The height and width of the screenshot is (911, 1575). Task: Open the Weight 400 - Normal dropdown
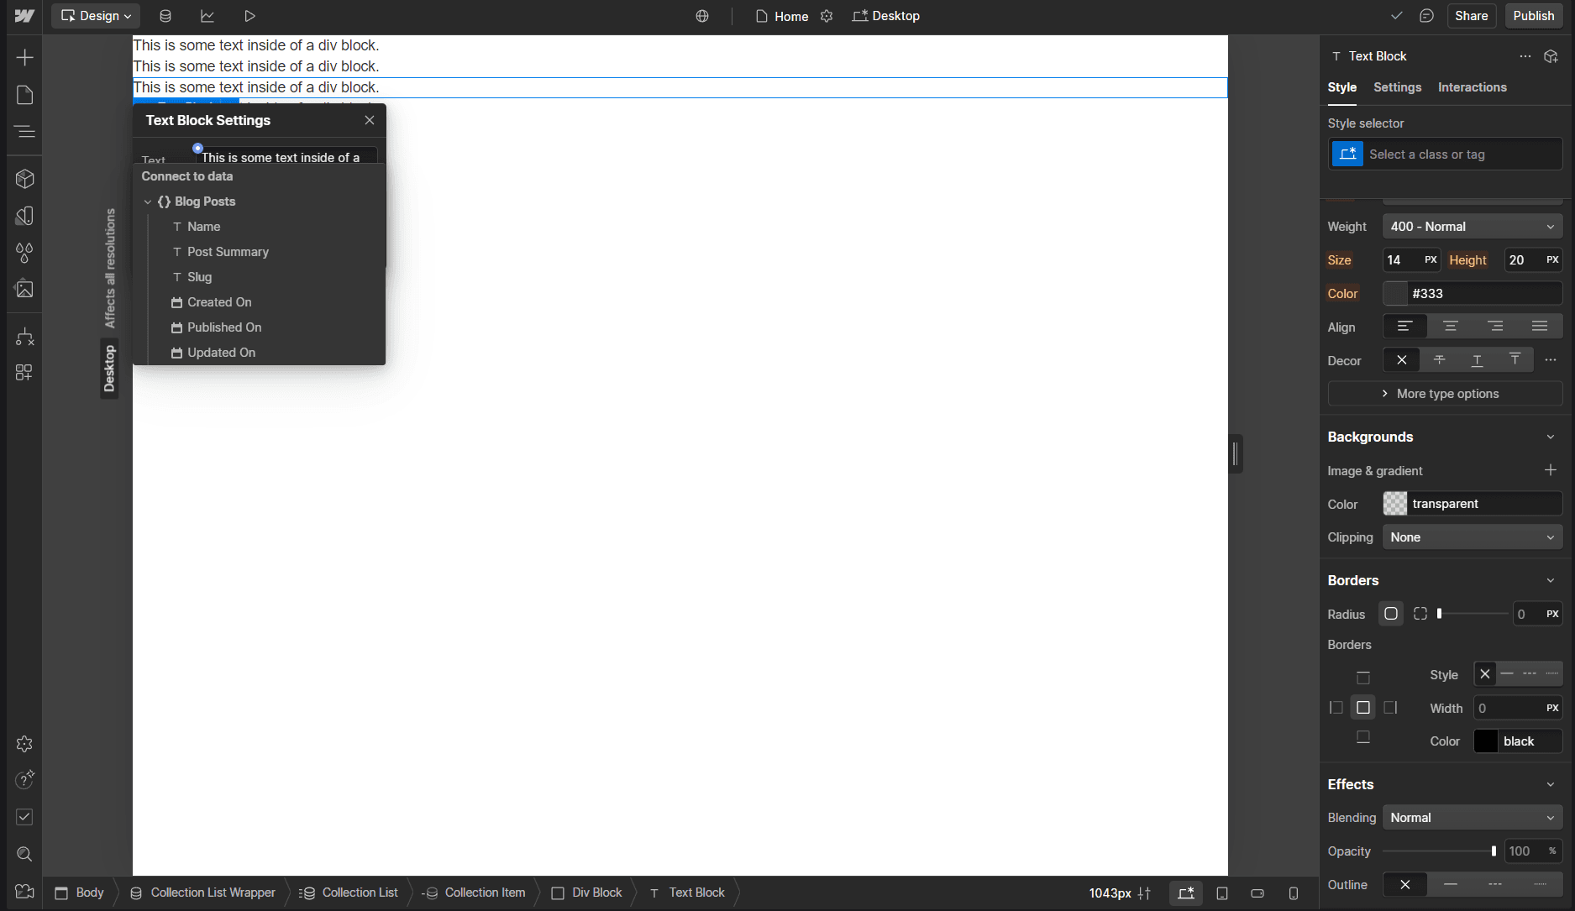1473,227
